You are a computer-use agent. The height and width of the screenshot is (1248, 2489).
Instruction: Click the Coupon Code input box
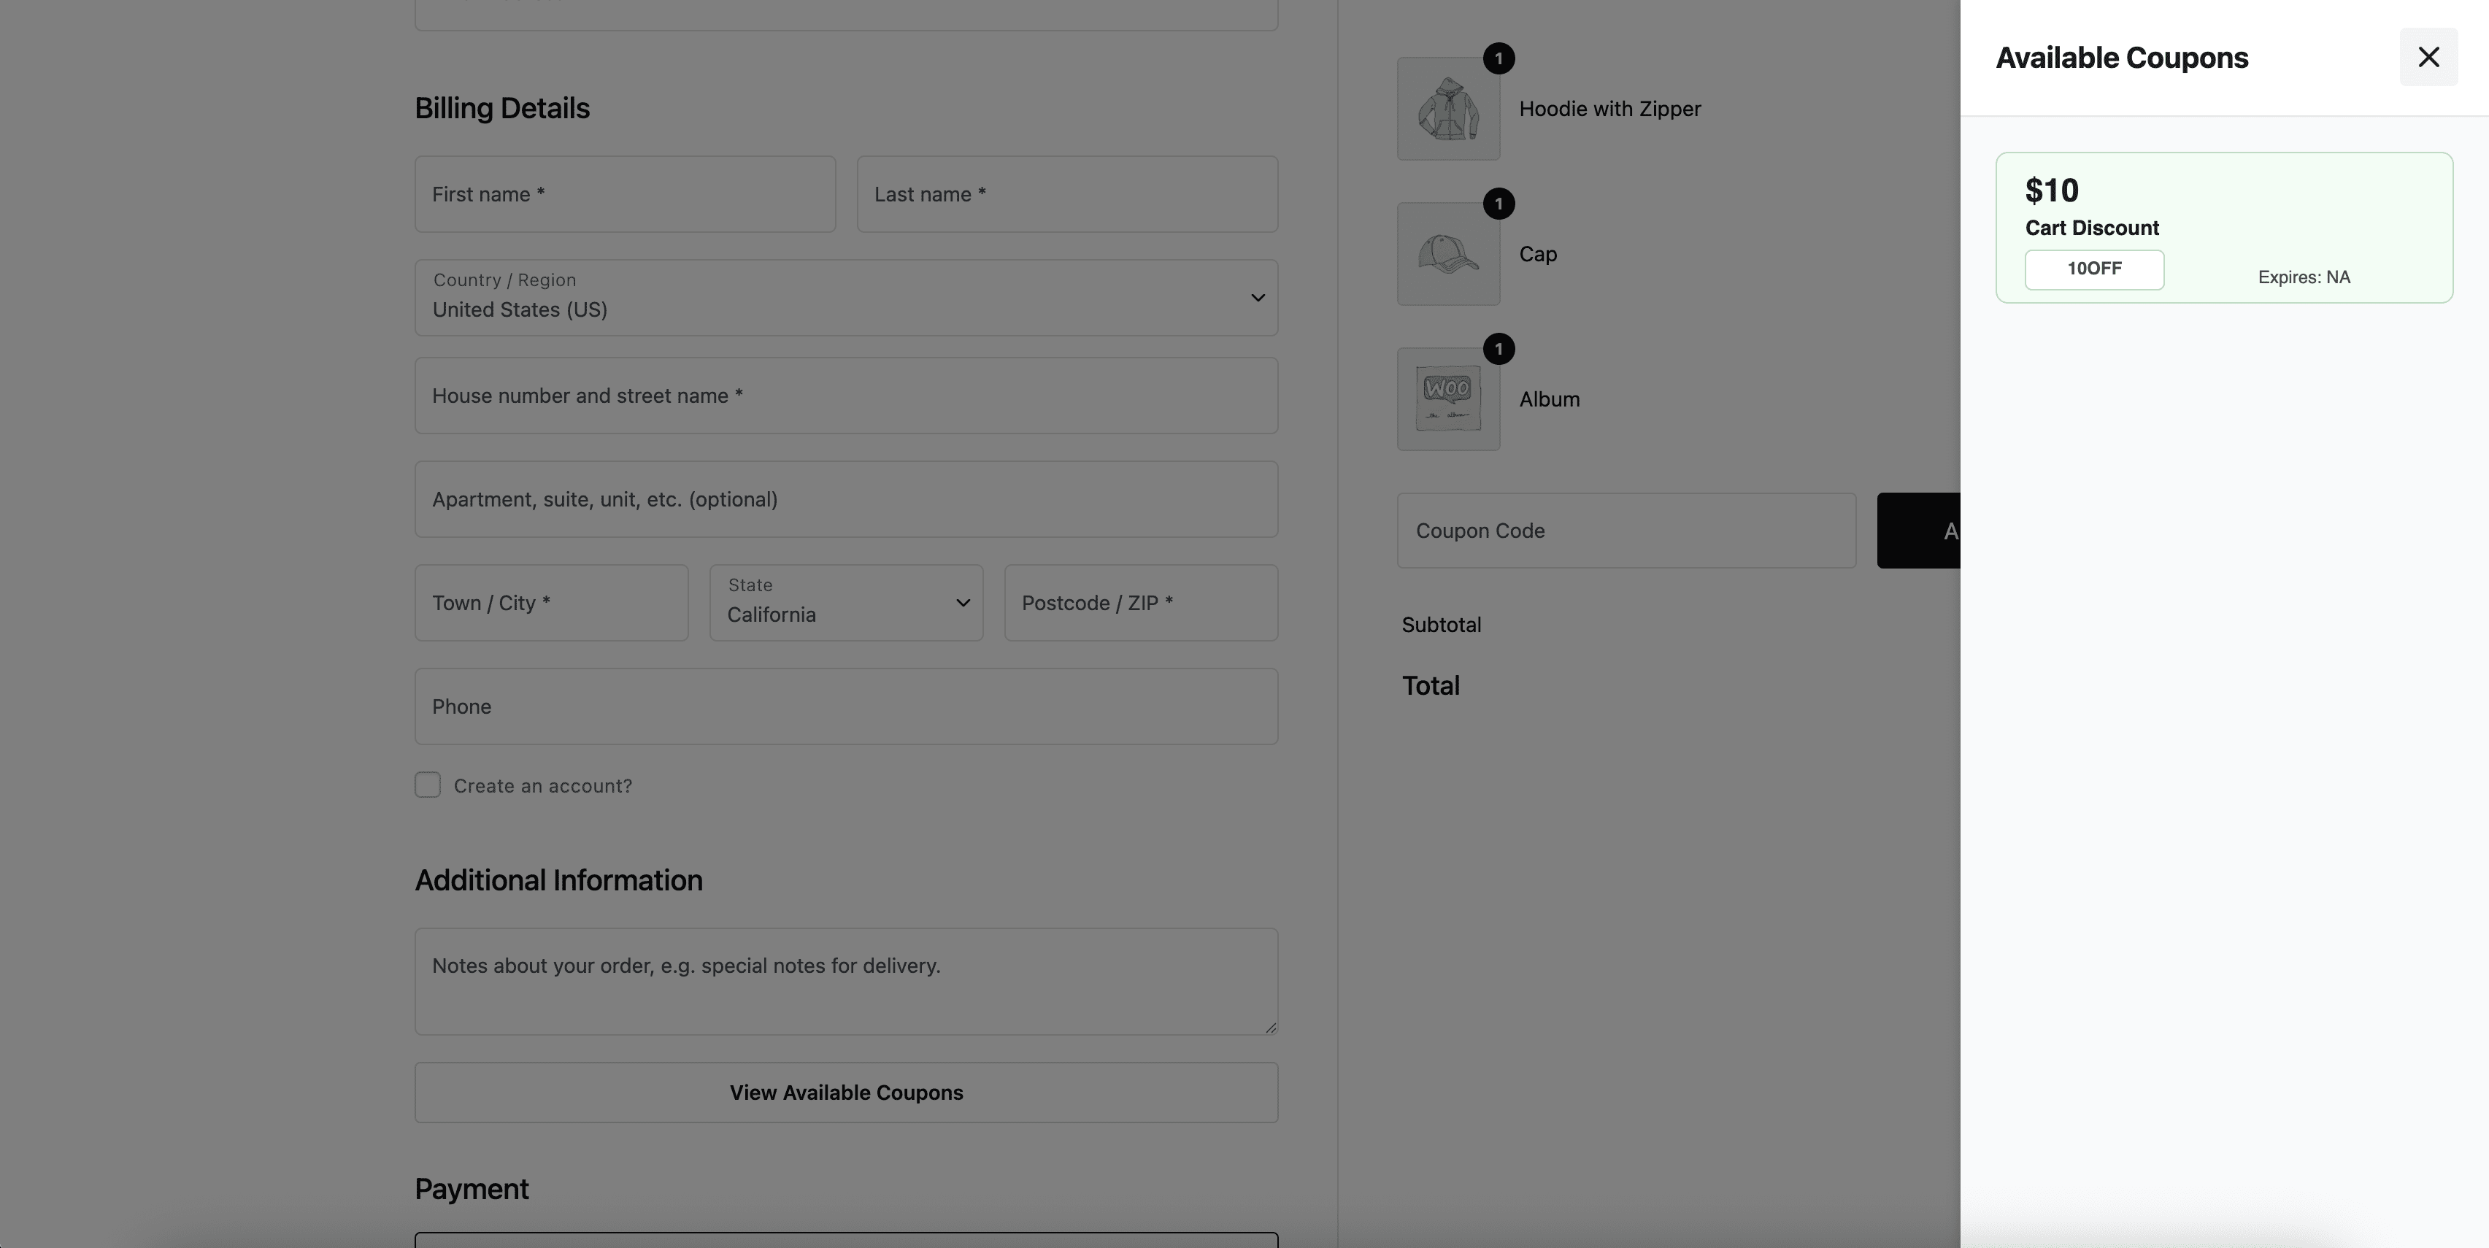pos(1626,531)
